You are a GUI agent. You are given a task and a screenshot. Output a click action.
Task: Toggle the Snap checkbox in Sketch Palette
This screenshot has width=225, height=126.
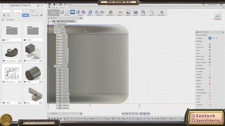click(210, 50)
